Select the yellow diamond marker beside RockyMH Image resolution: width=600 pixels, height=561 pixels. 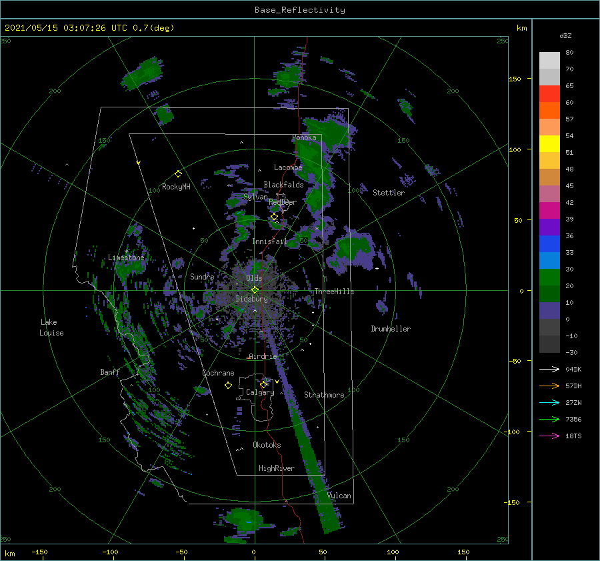pyautogui.click(x=178, y=174)
